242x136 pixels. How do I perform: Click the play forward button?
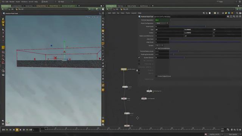click(20, 130)
